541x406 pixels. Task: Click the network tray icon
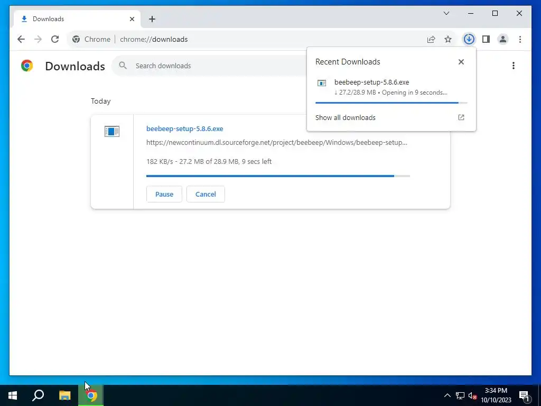coord(460,395)
